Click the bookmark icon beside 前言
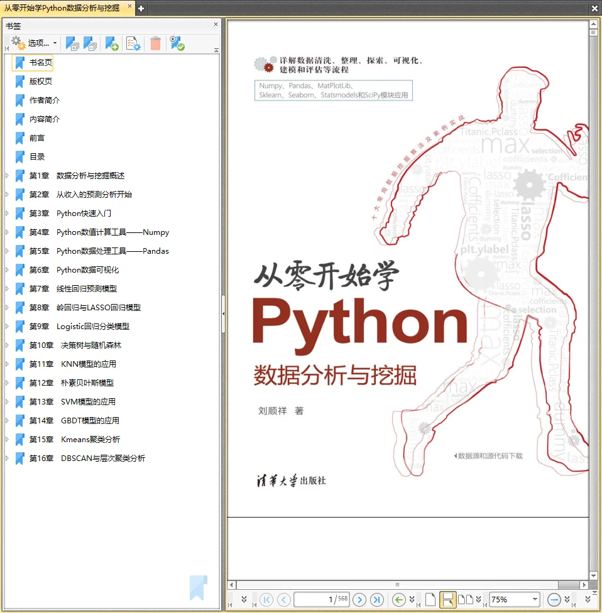 click(19, 138)
